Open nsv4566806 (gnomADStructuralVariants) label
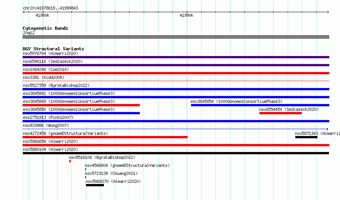This screenshot has width=340, height=200. tap(127, 165)
